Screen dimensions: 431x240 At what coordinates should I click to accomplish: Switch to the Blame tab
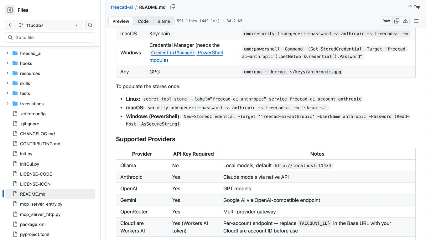point(164,21)
